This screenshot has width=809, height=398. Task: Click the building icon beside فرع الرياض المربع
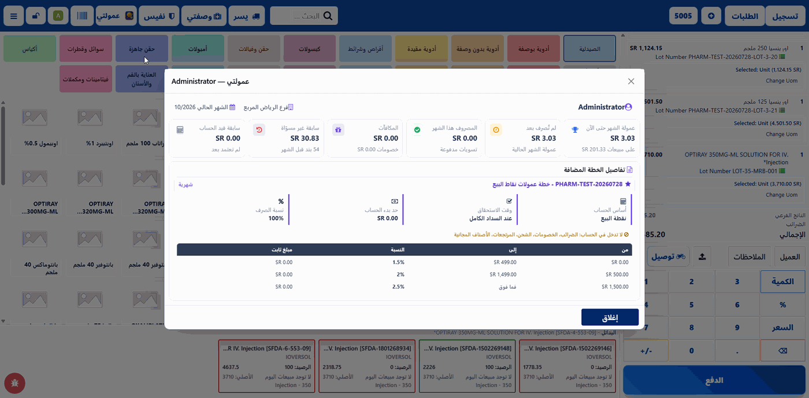coord(291,107)
